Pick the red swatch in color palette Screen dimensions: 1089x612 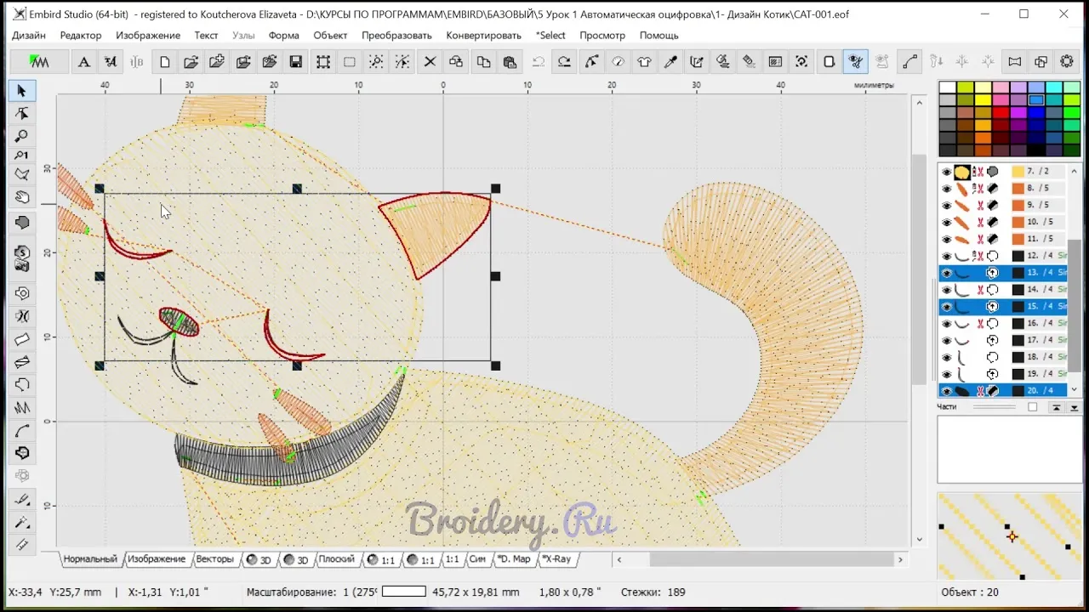point(1001,113)
